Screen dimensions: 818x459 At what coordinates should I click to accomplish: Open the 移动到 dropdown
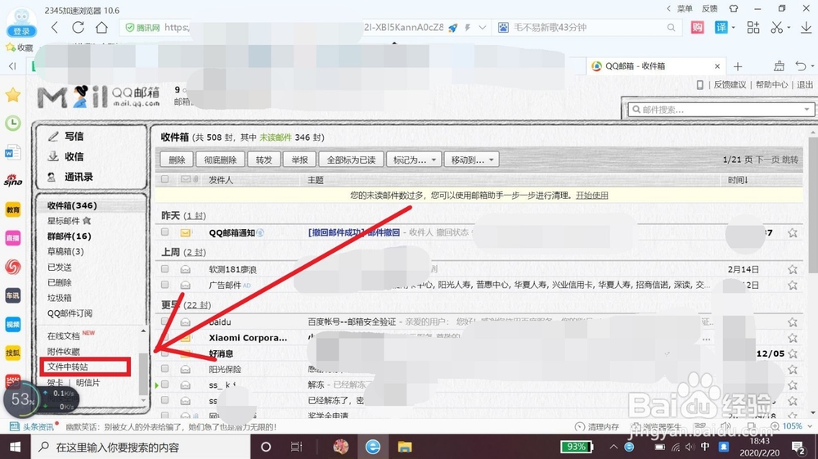472,160
